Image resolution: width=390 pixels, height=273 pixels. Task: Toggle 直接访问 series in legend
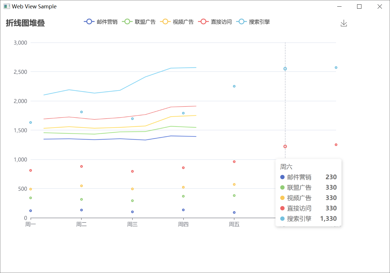point(215,22)
